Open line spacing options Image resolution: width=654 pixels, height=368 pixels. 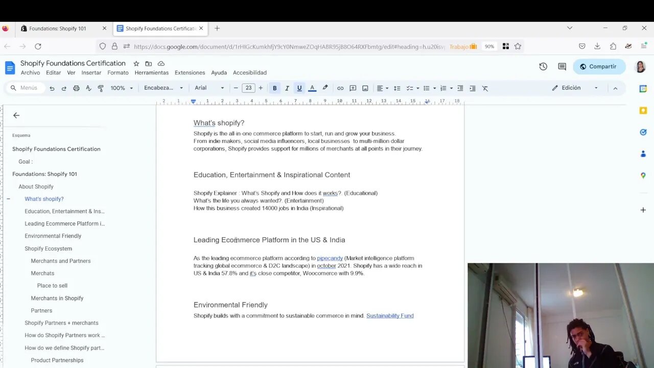coord(396,88)
